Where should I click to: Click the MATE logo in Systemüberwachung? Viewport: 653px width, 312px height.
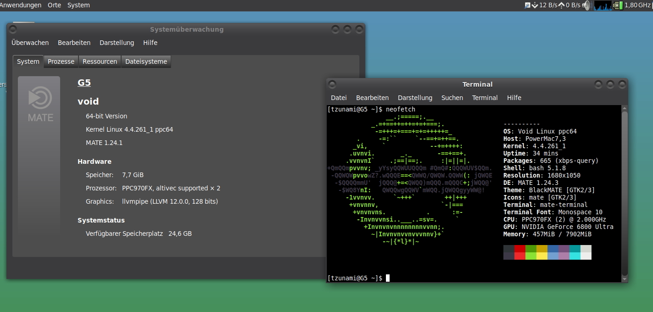pos(39,103)
